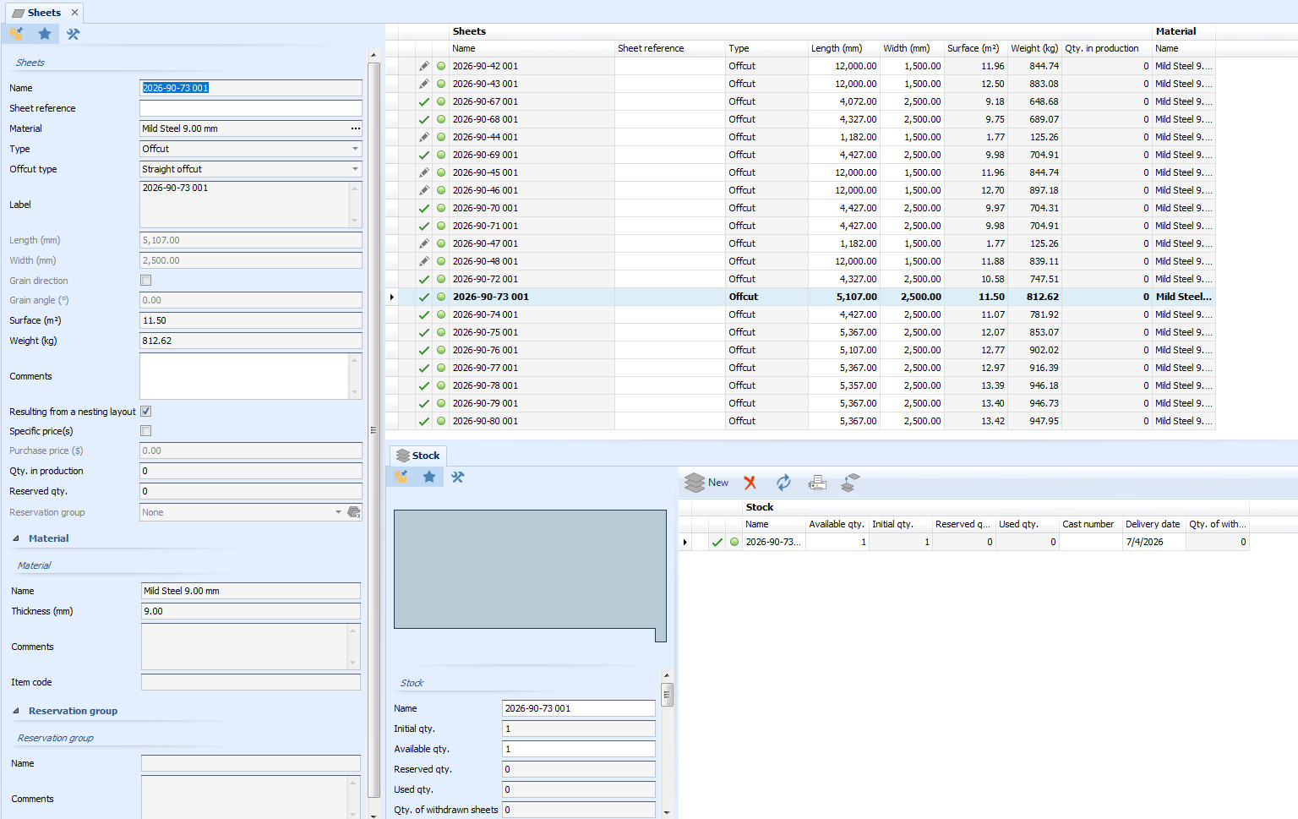Sort sheets by Type column header

pyautogui.click(x=766, y=48)
